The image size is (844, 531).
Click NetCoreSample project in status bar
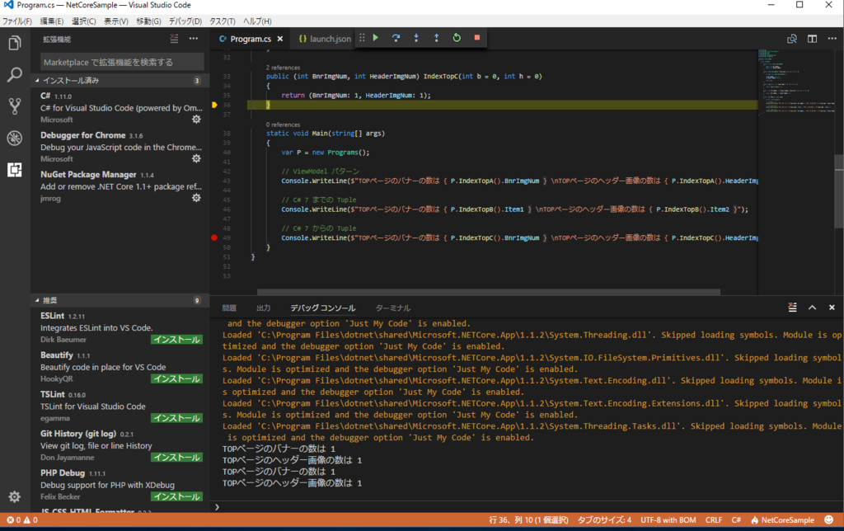pyautogui.click(x=783, y=519)
